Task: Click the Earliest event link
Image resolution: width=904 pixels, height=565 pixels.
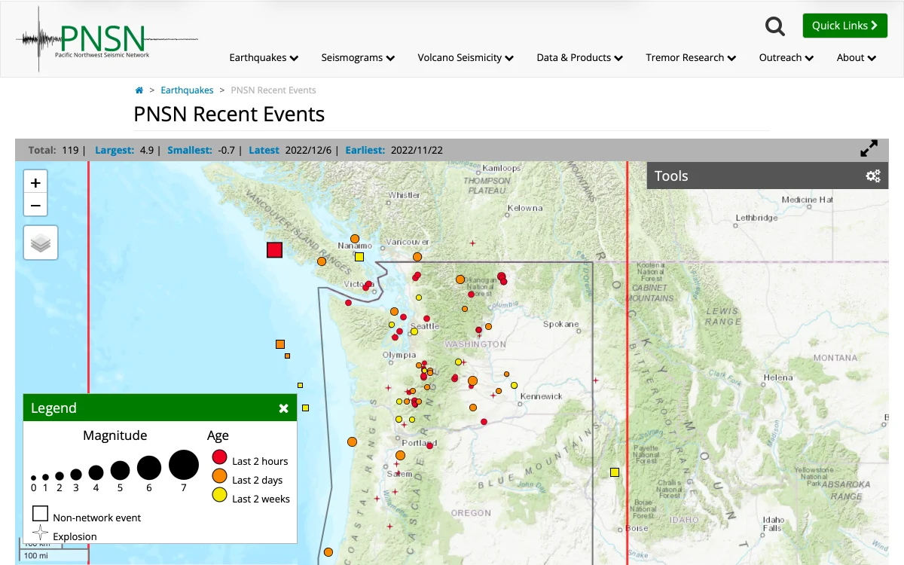Action: [365, 150]
